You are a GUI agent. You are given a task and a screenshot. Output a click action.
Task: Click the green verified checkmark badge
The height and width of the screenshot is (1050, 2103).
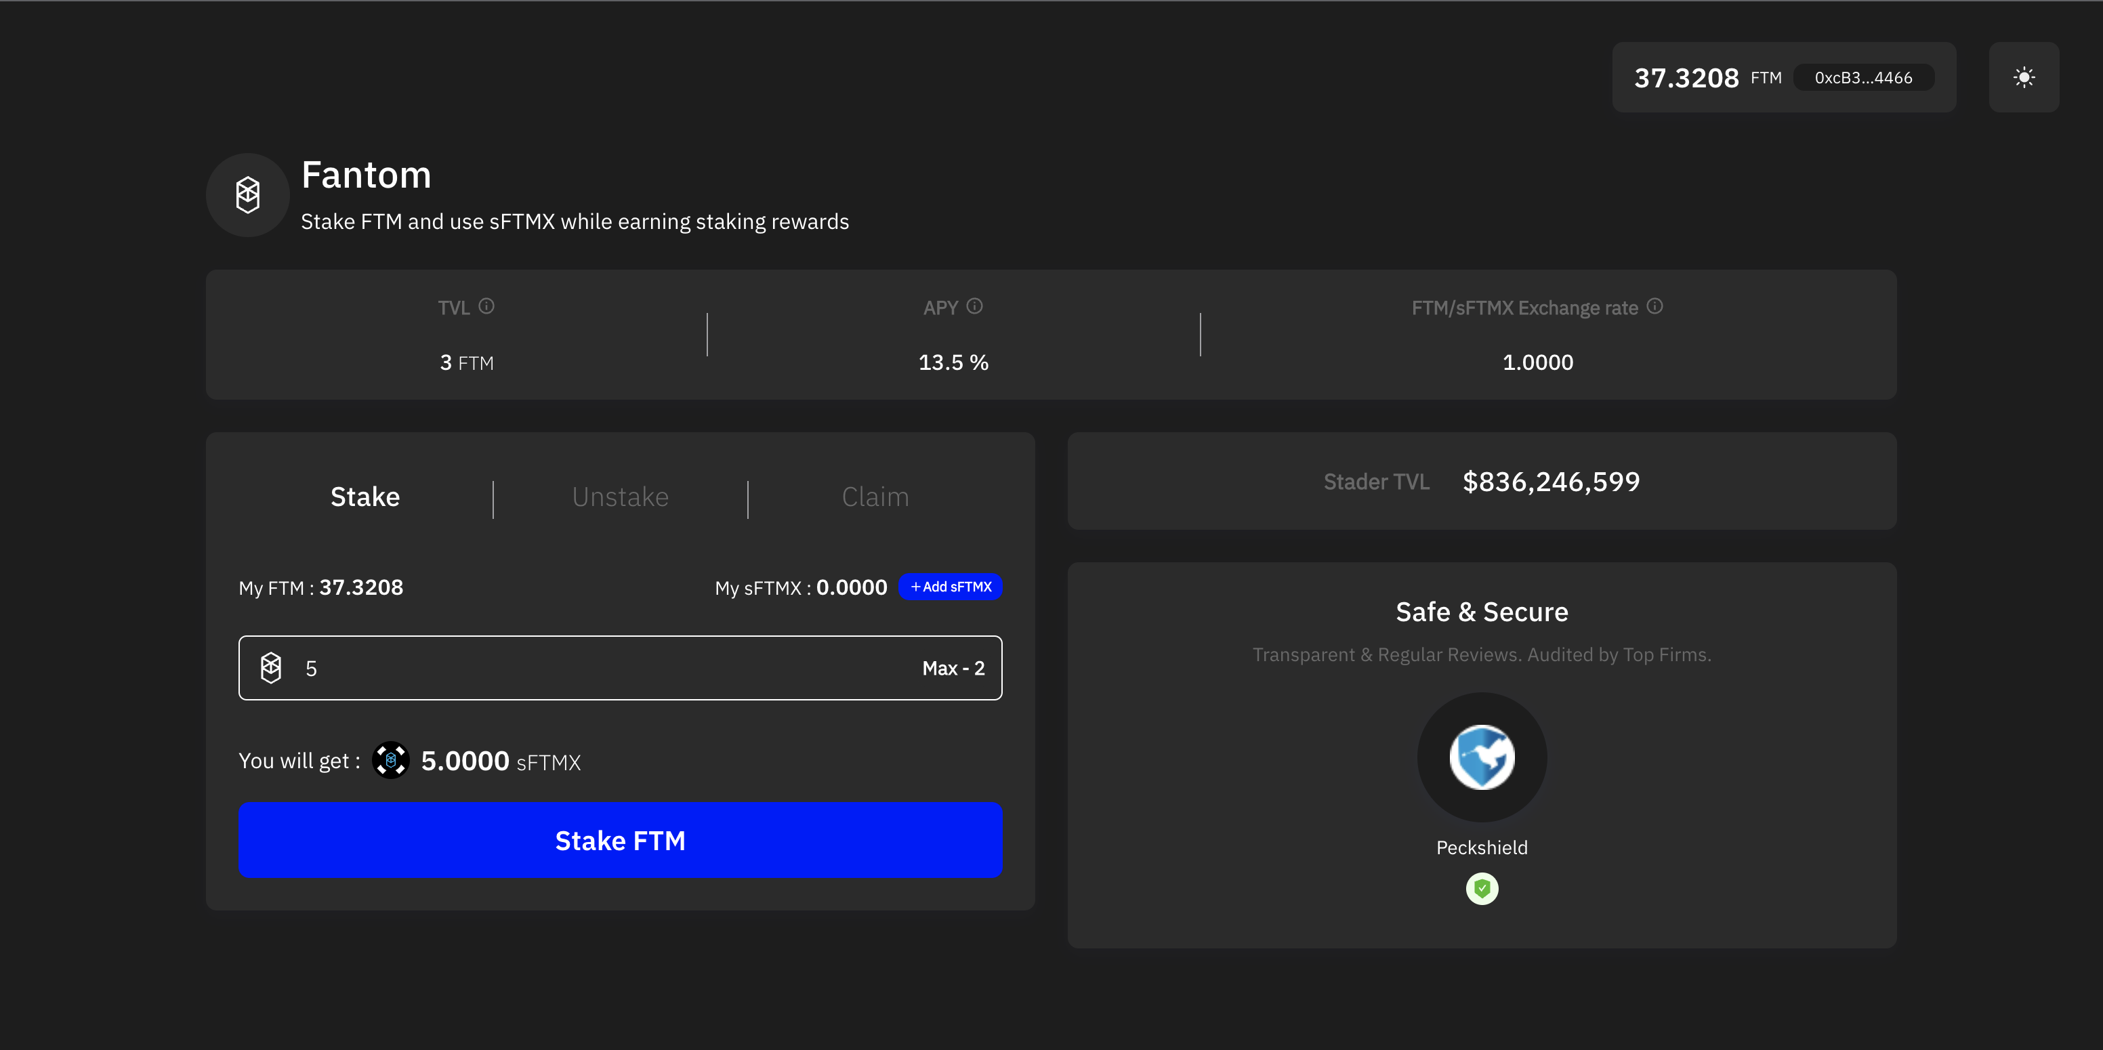[1482, 888]
